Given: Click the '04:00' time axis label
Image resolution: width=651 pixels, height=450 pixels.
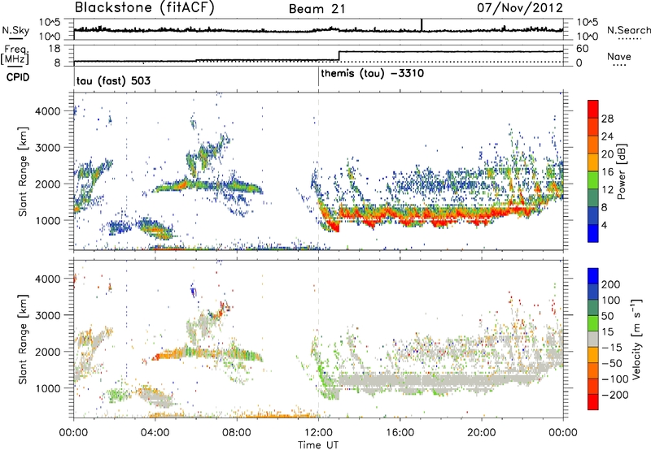Looking at the screenshot, I should click(155, 433).
